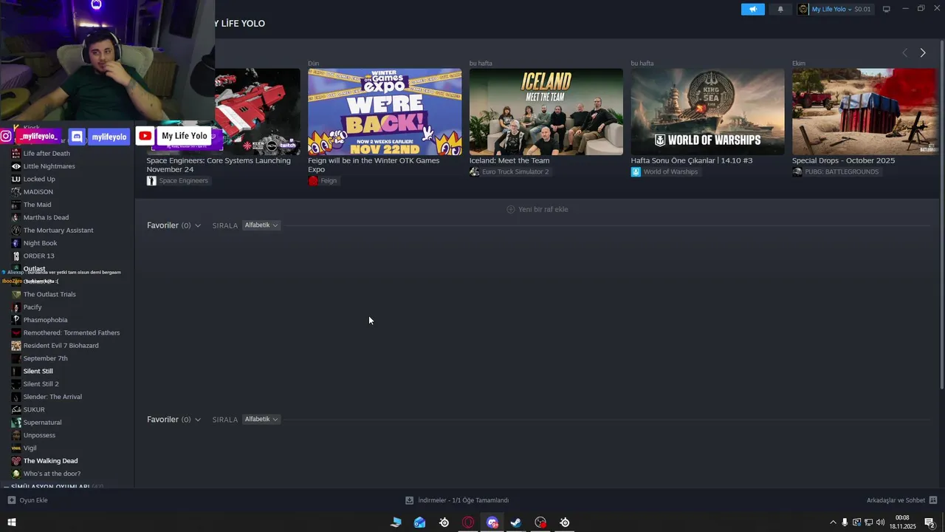This screenshot has height=532, width=945.
Task: Select Life after Death in library
Action: coord(47,154)
